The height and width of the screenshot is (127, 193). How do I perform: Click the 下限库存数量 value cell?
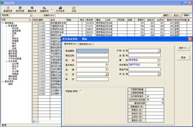155,89
